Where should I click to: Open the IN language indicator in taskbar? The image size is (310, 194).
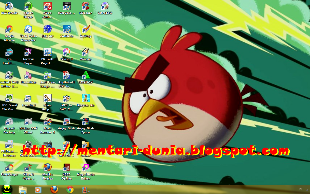tap(300, 189)
